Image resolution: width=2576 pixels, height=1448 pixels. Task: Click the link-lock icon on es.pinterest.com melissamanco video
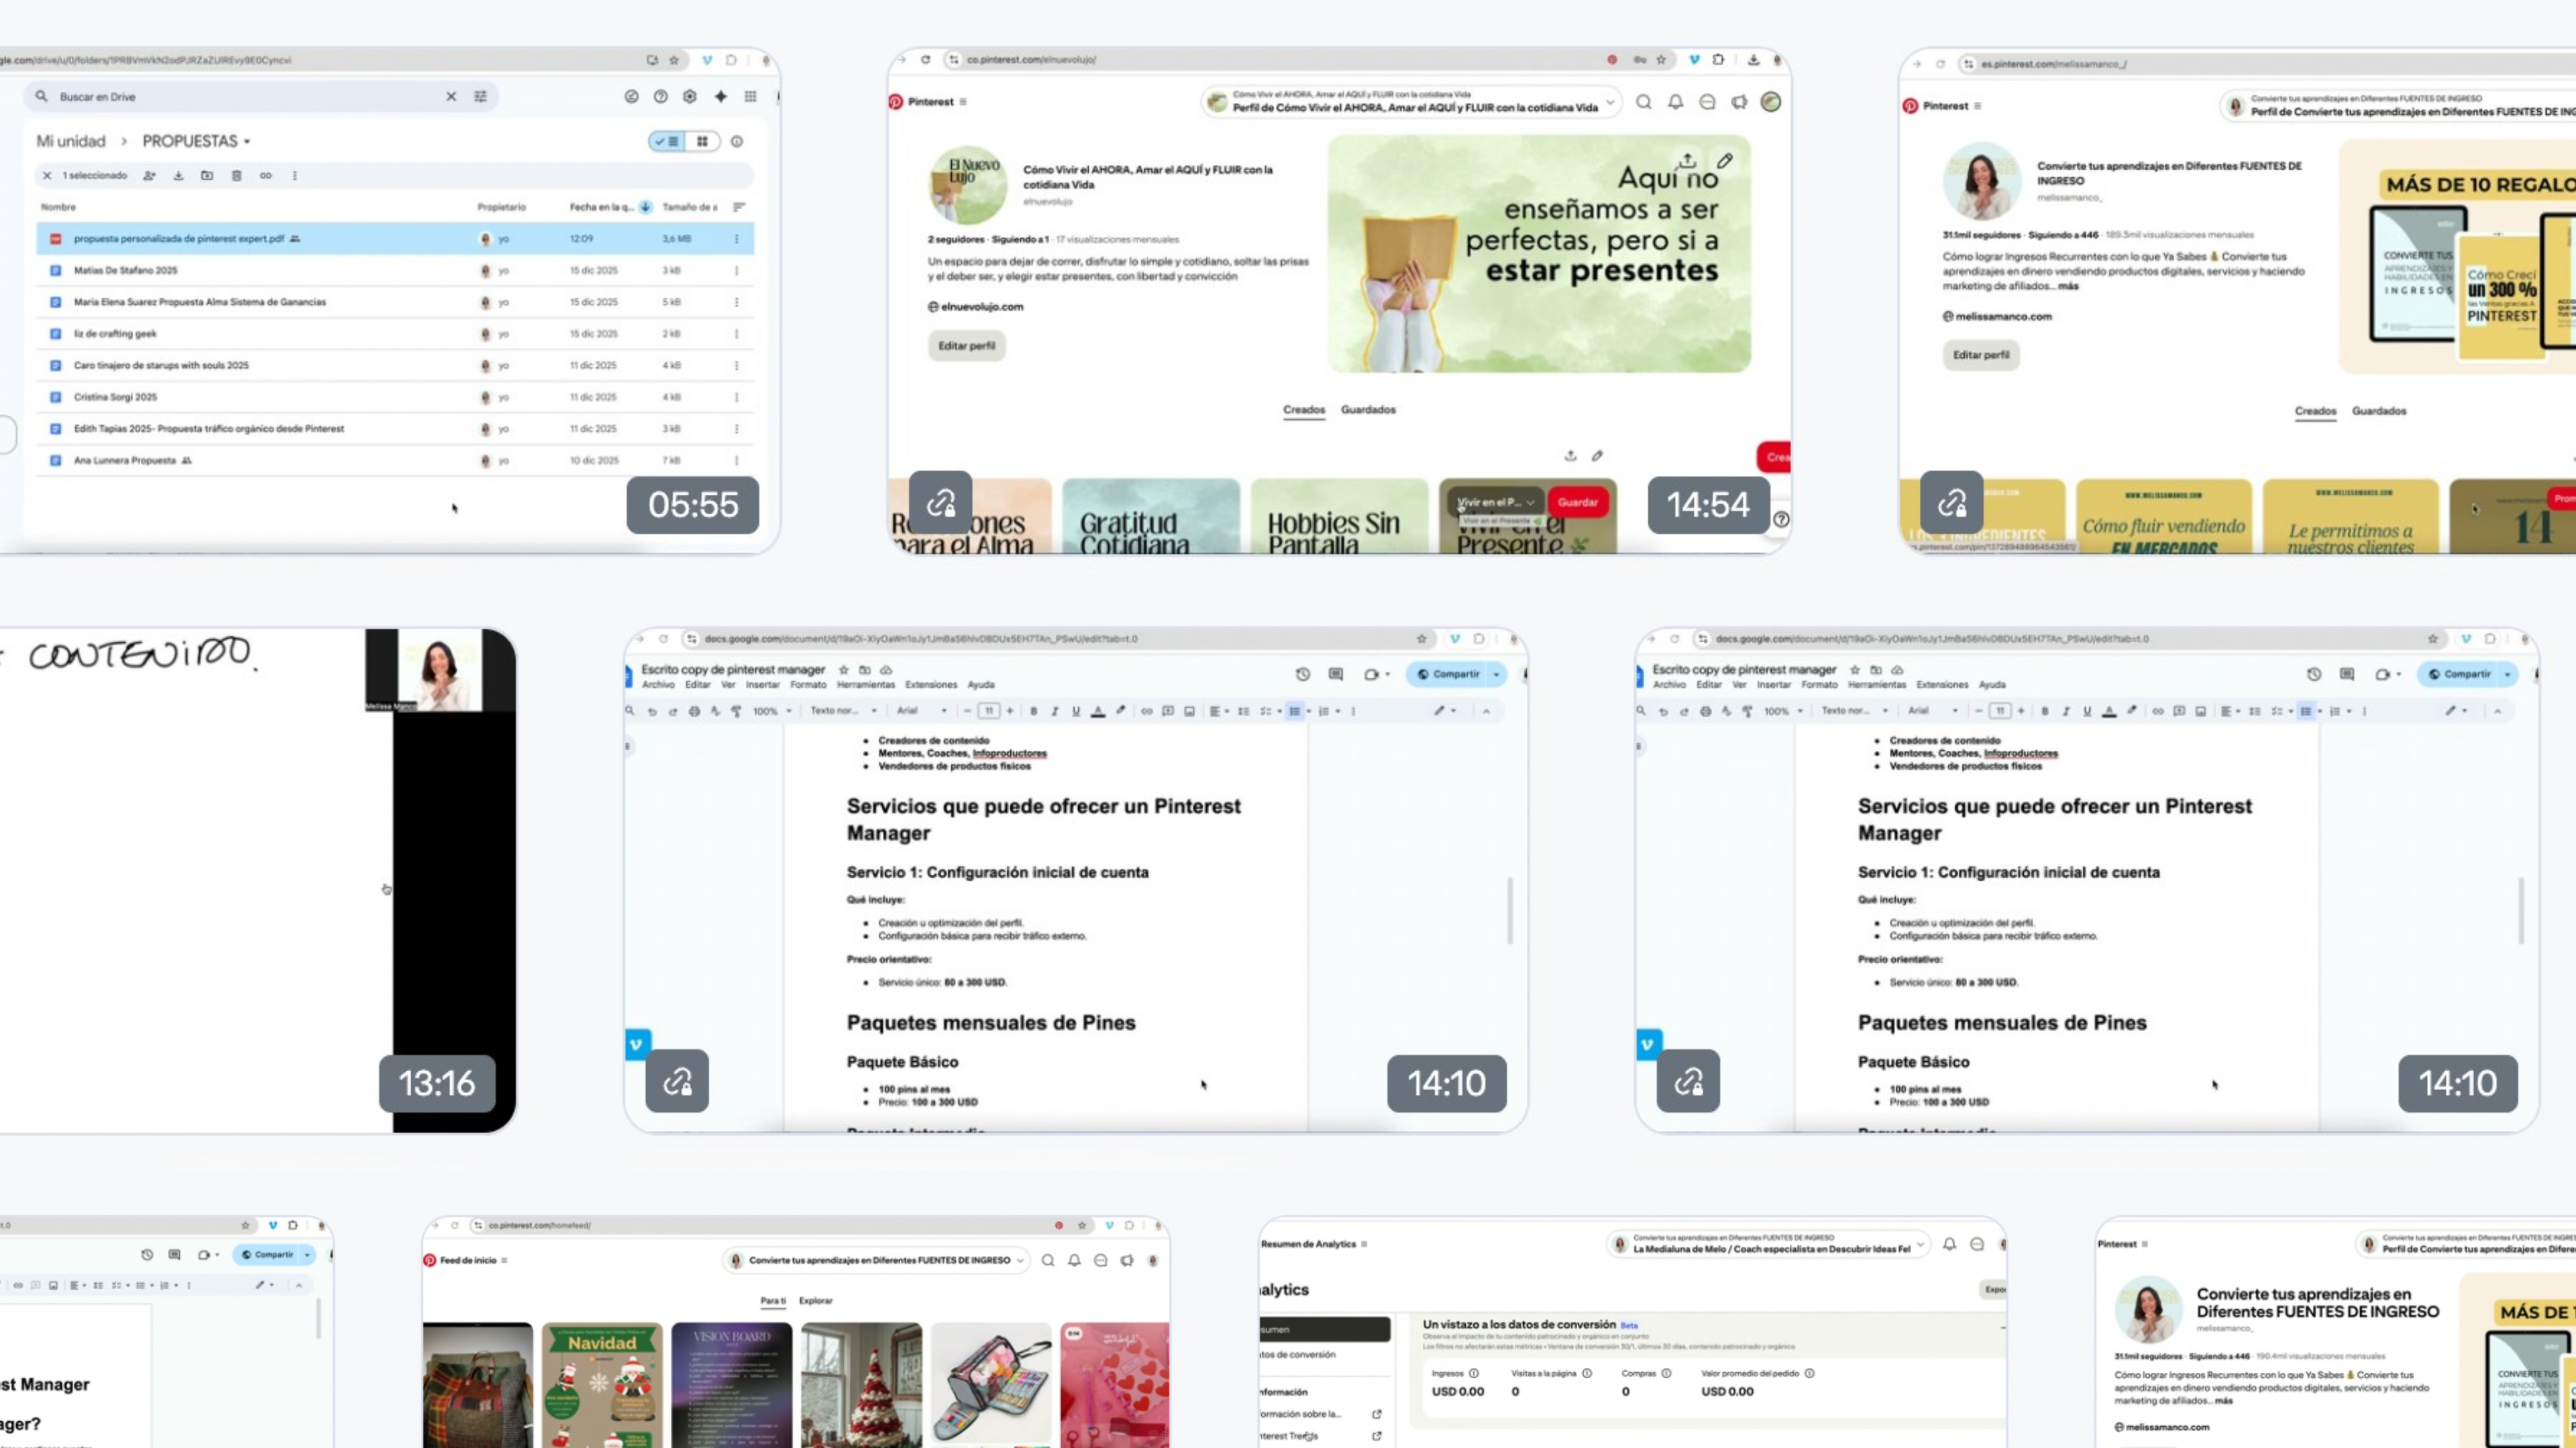point(1951,503)
